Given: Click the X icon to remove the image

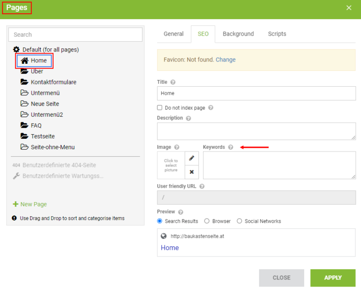Looking at the screenshot, I should [192, 172].
